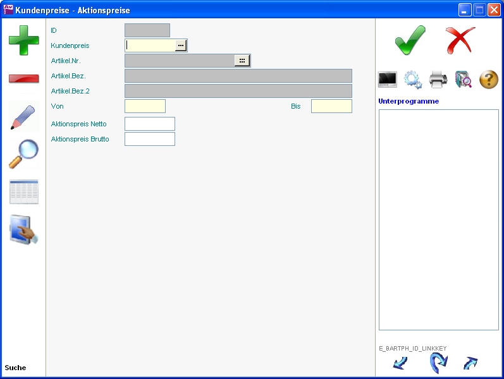Screen dimensions: 504x379
Task: Focus the Aktionspreis Brutto input field
Action: 150,139
